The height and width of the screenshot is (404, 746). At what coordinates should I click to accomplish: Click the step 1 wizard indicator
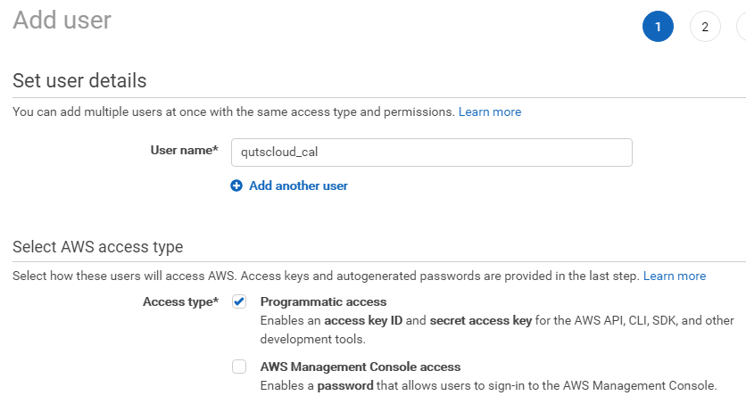[658, 27]
